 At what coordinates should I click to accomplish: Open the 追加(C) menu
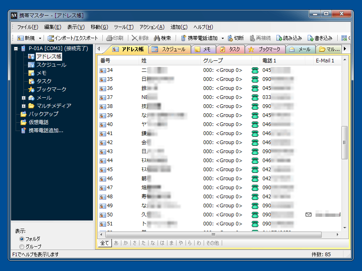(x=179, y=27)
